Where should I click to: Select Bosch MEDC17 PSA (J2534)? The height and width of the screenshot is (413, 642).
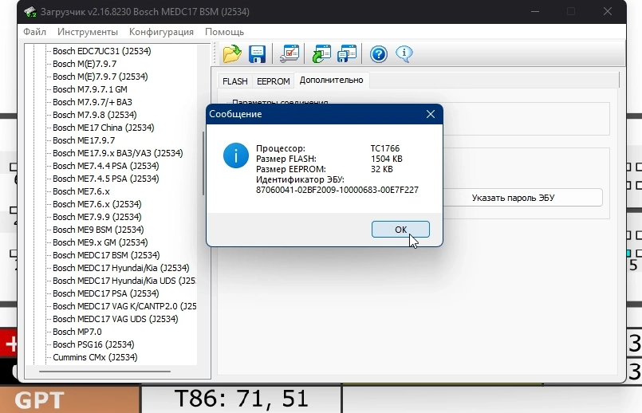click(105, 293)
